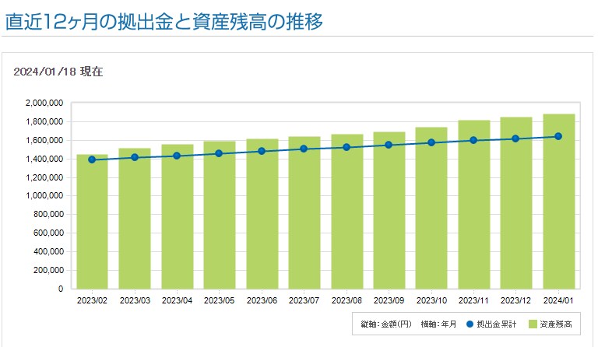Image resolution: width=598 pixels, height=347 pixels.
Task: Click the 2023/04 x-axis label
Action: [177, 300]
